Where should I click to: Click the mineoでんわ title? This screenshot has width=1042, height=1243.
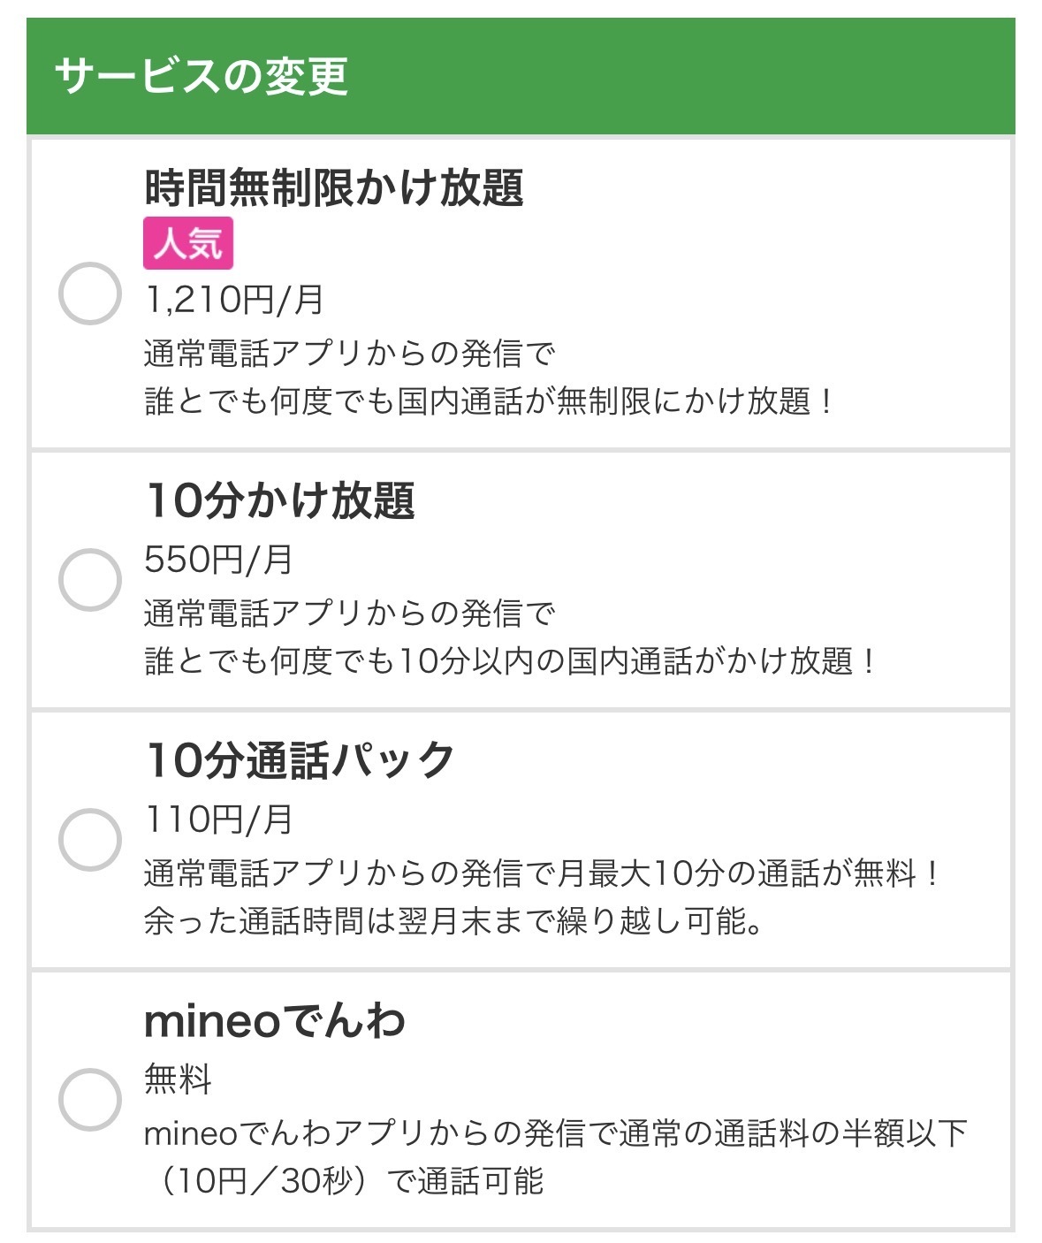275,1021
